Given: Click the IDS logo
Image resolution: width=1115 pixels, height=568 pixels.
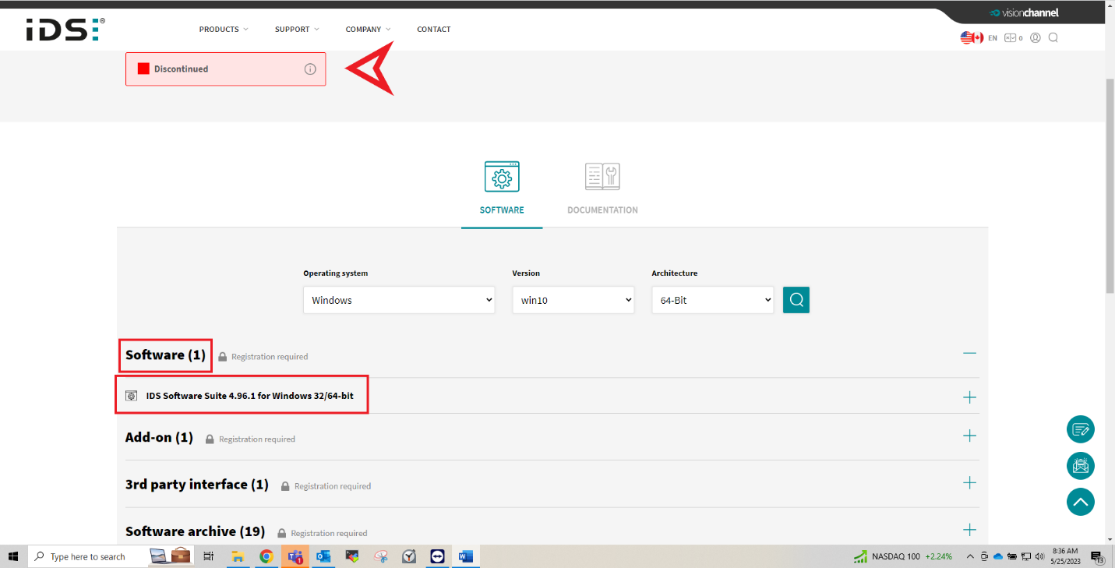Looking at the screenshot, I should 64,30.
